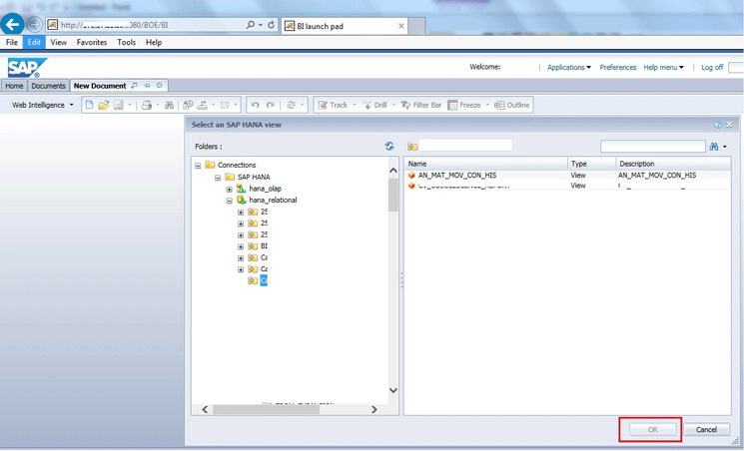Open the Preferences link
744x451 pixels.
(618, 67)
